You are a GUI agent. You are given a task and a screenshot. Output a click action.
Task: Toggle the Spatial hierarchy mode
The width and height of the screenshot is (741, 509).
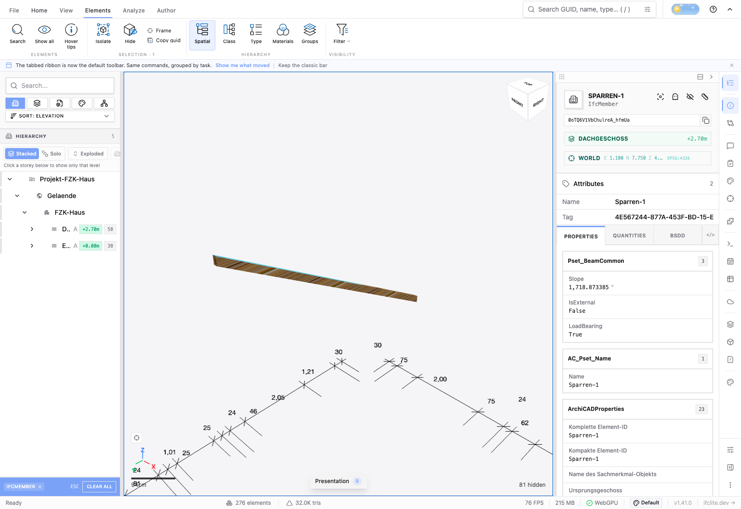pyautogui.click(x=202, y=35)
